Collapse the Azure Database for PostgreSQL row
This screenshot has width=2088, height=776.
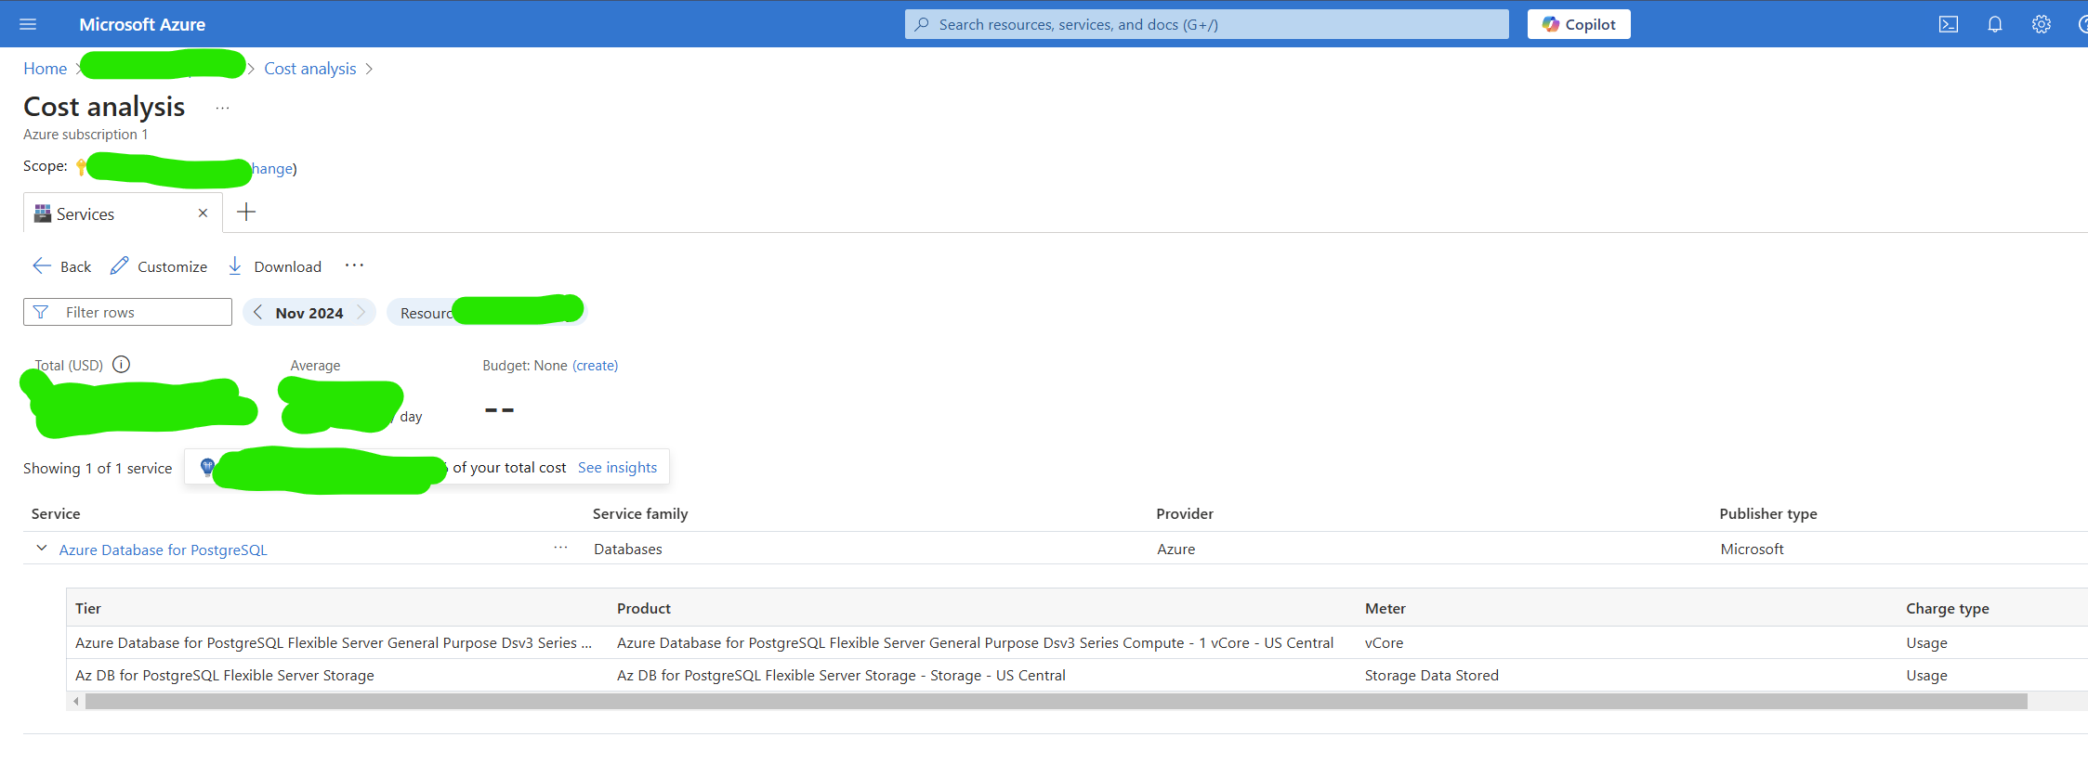(x=42, y=549)
